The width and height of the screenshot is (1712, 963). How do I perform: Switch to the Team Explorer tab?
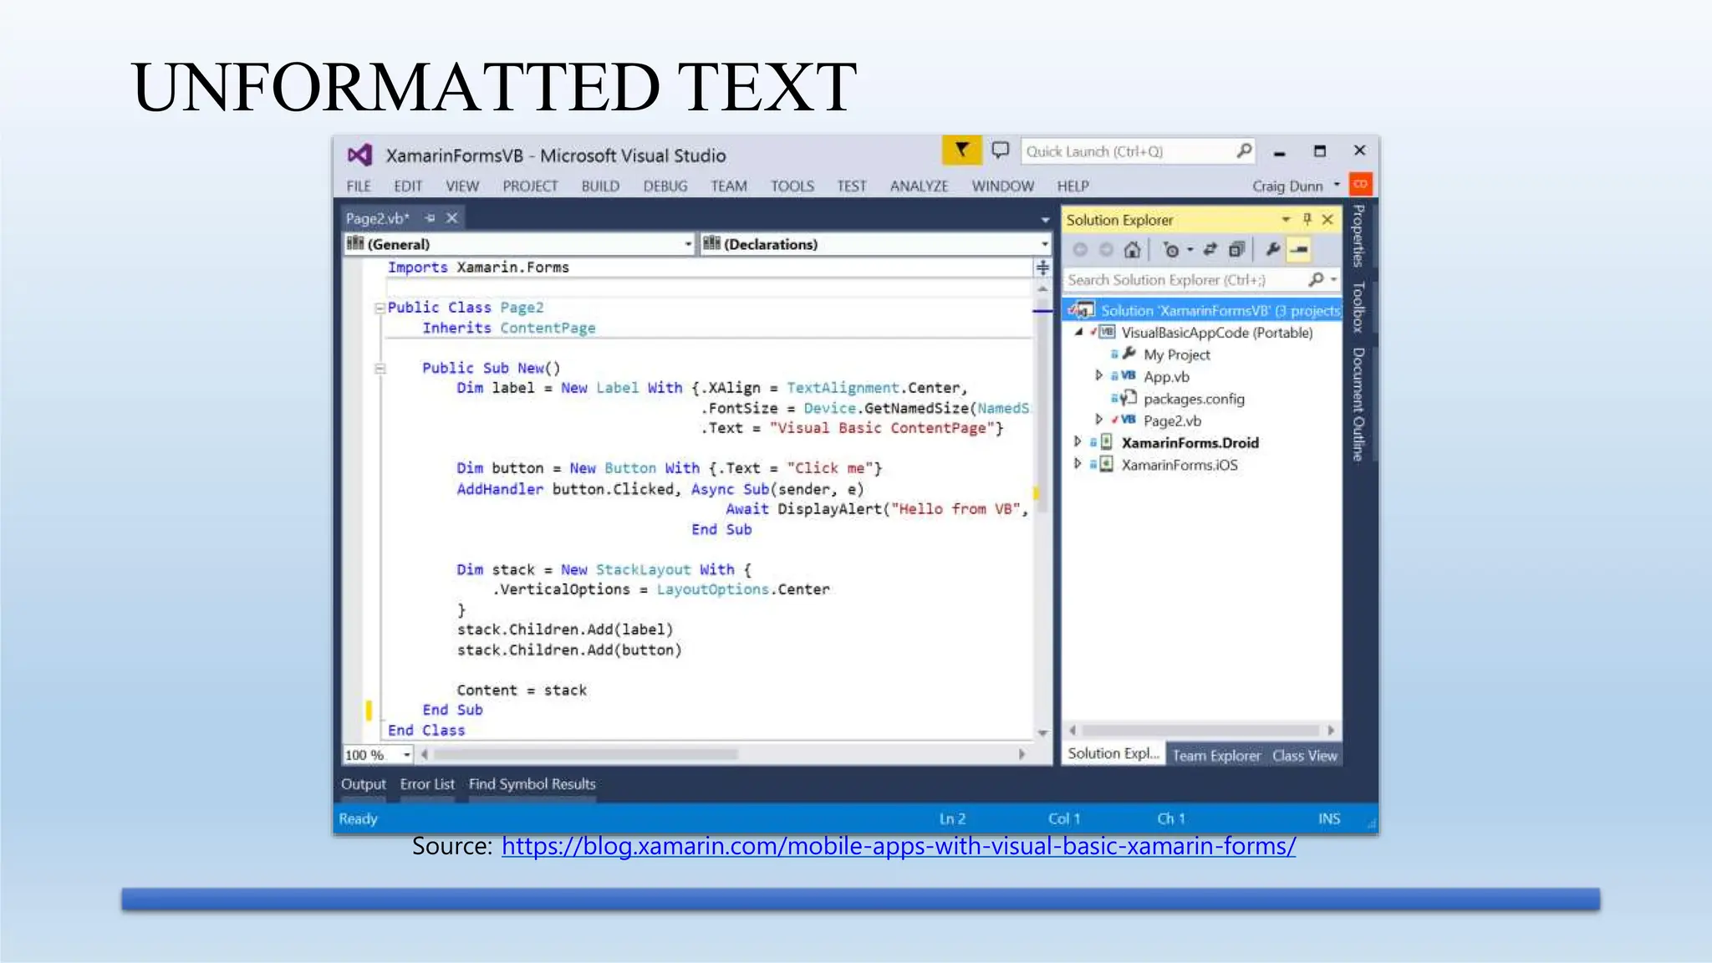click(x=1216, y=755)
